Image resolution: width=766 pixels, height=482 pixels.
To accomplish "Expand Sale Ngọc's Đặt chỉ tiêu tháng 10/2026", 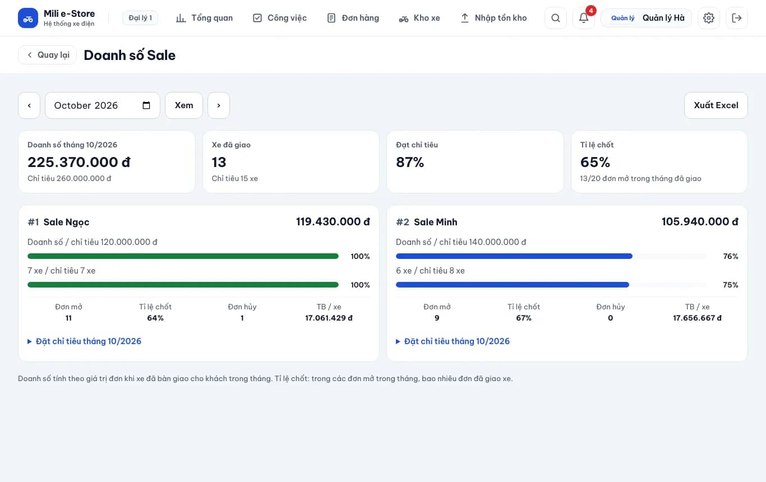I will click(85, 341).
